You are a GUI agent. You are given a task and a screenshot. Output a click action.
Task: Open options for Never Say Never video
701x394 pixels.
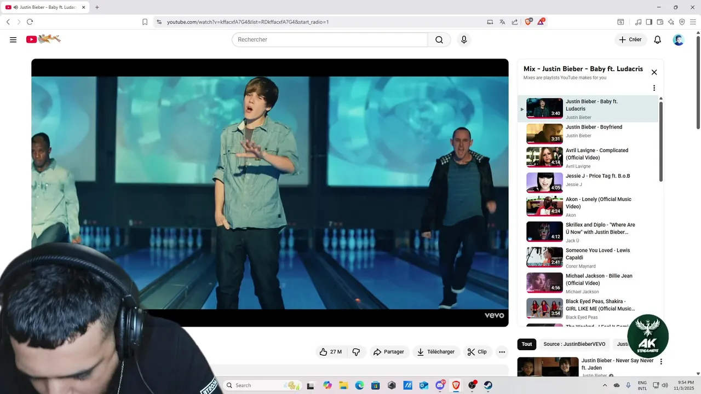click(661, 362)
